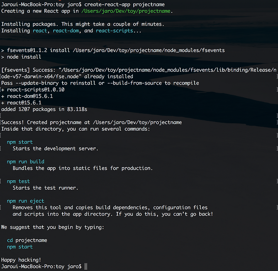Click 'Removes this tool and copies build dependencies' line
Screen dimensions: 278x271
click(x=110, y=208)
